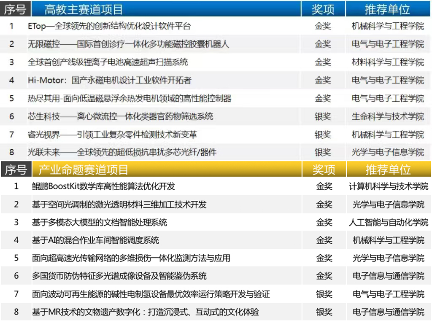This screenshot has height=323, width=432.
Task: Select the 无限磁控 磁控胶囊机器人 project row text
Action: click(x=128, y=44)
